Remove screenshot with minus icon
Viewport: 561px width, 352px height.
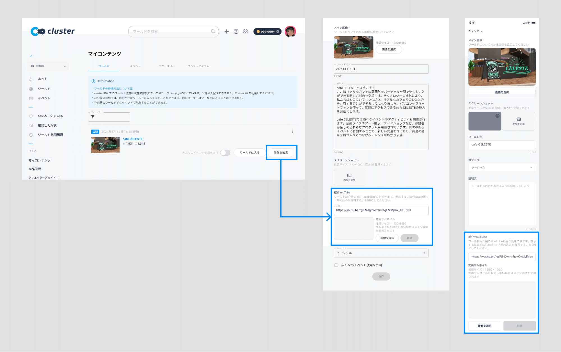497,116
